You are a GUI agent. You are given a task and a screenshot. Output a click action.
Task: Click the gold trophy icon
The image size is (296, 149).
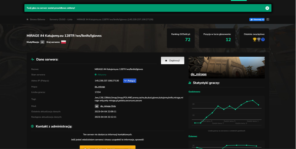tap(255, 40)
